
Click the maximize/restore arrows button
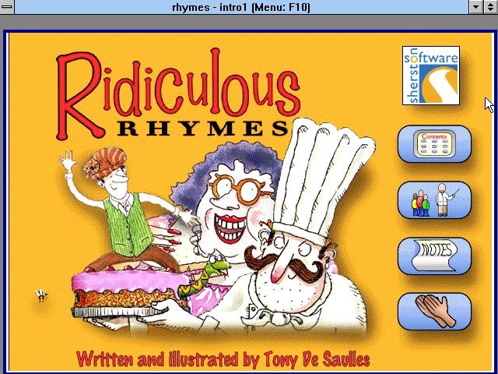pyautogui.click(x=490, y=7)
